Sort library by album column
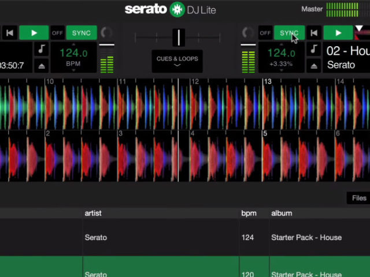The image size is (370, 277). (282, 213)
